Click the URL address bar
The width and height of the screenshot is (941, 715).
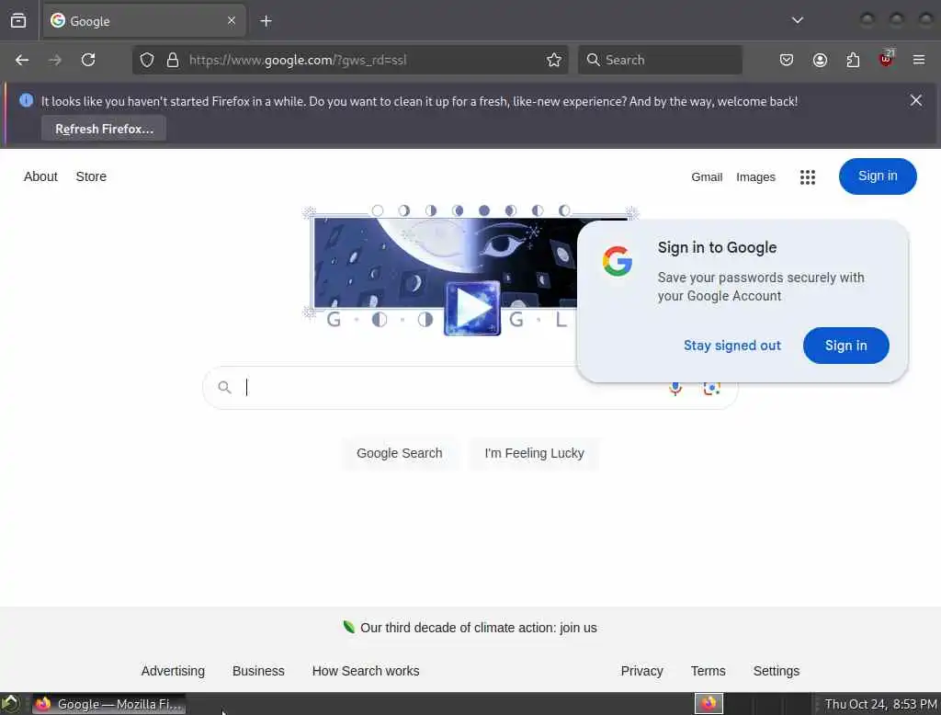click(350, 60)
